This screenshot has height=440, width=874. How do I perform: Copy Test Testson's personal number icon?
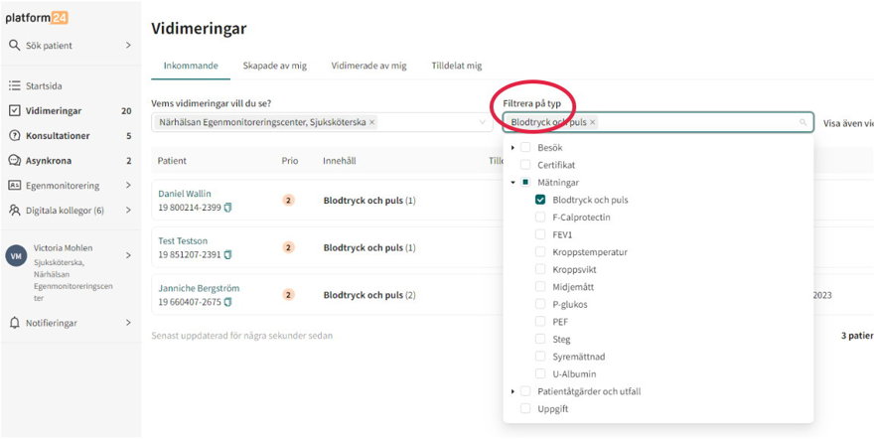click(227, 255)
